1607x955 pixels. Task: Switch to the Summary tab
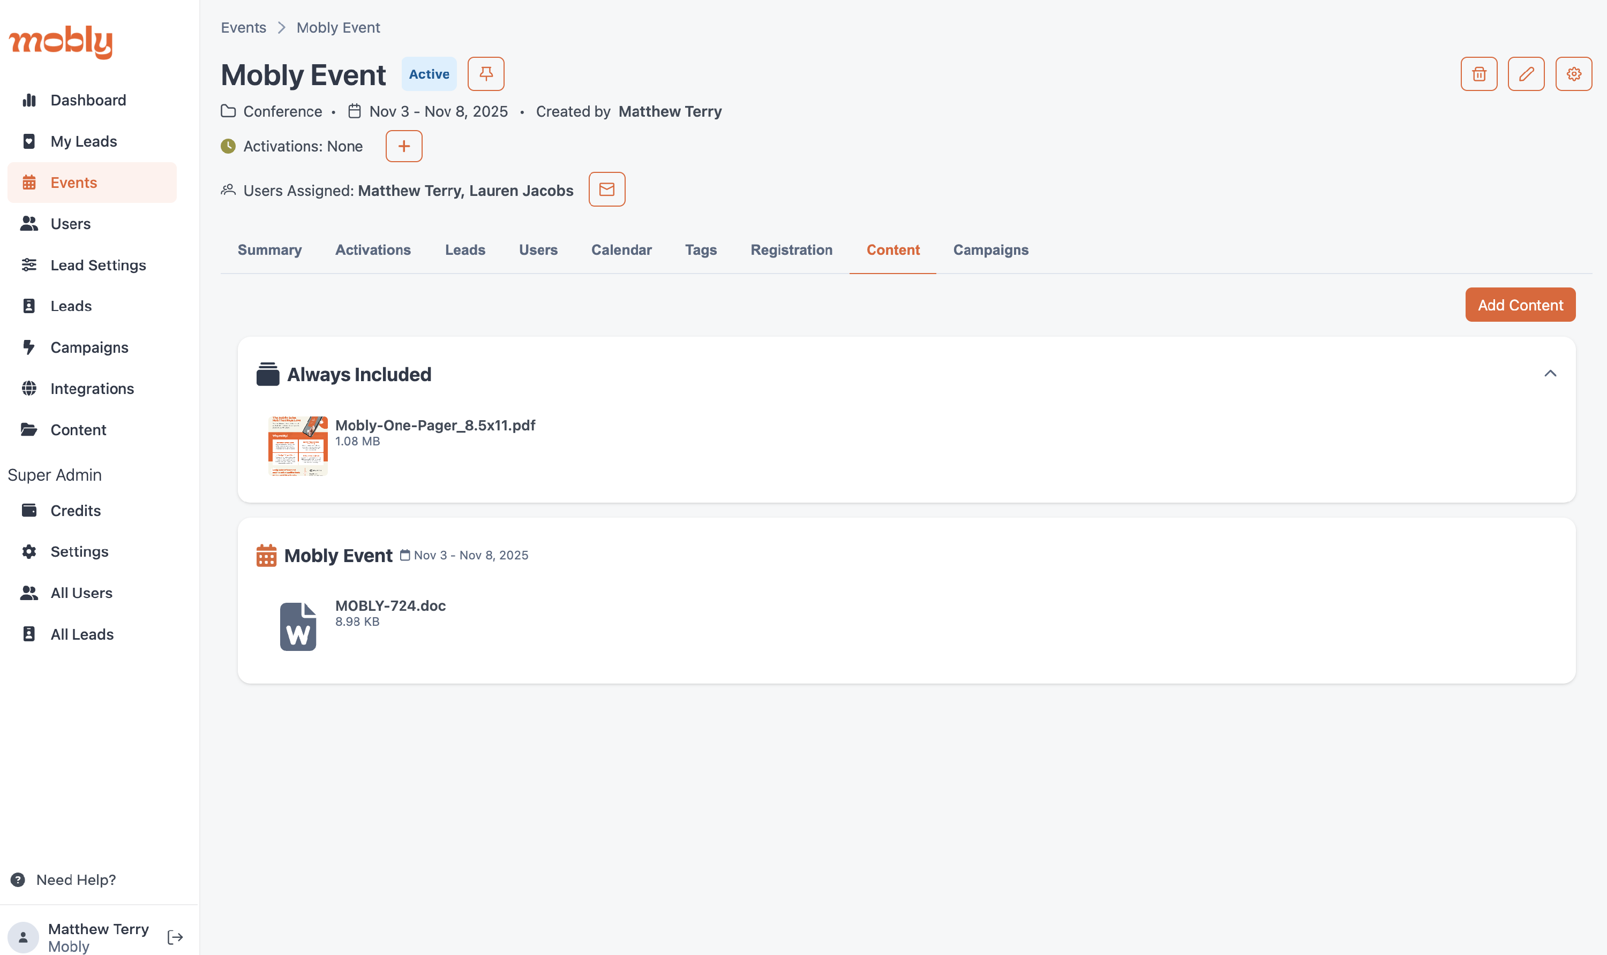click(x=269, y=249)
